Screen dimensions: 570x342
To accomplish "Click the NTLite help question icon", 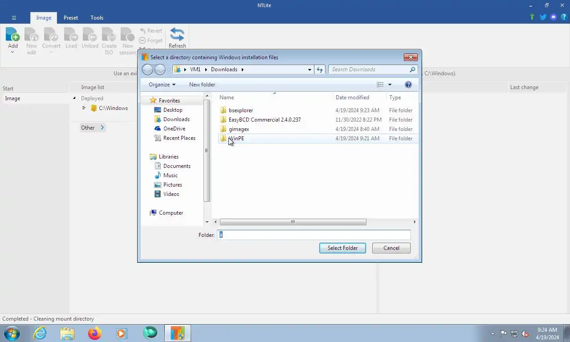I will (x=564, y=17).
